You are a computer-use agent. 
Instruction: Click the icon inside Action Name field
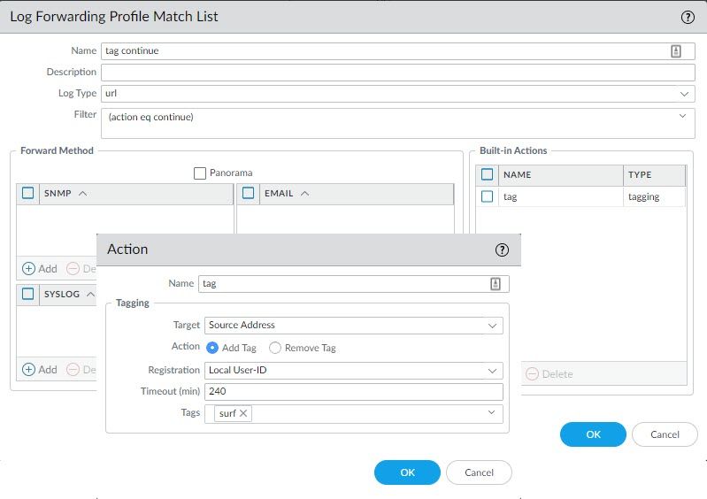496,284
